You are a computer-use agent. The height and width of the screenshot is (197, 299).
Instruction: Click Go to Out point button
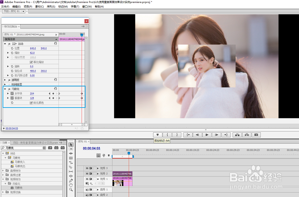coord(226,135)
